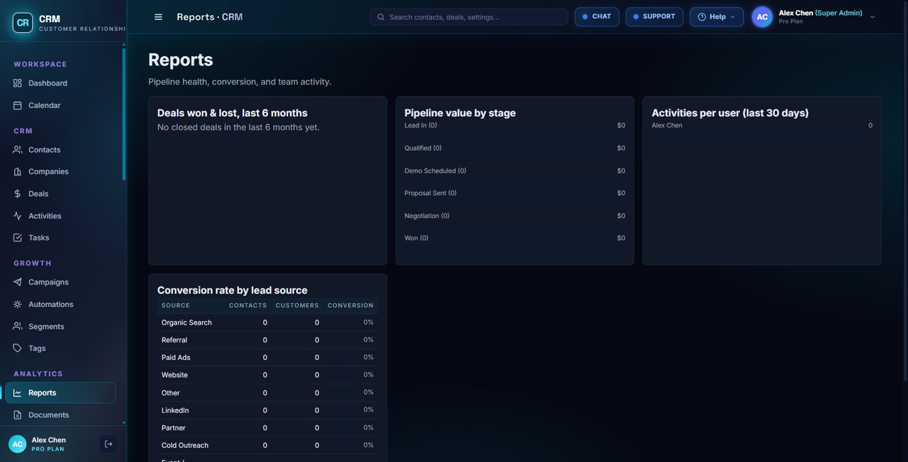The image size is (908, 462).
Task: Click the Won (0) stage label
Action: [417, 238]
